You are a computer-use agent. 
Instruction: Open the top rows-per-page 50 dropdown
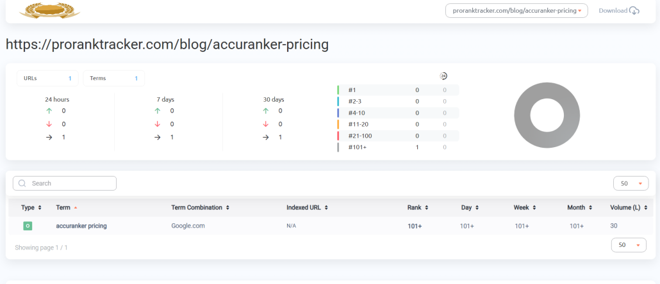coord(631,183)
